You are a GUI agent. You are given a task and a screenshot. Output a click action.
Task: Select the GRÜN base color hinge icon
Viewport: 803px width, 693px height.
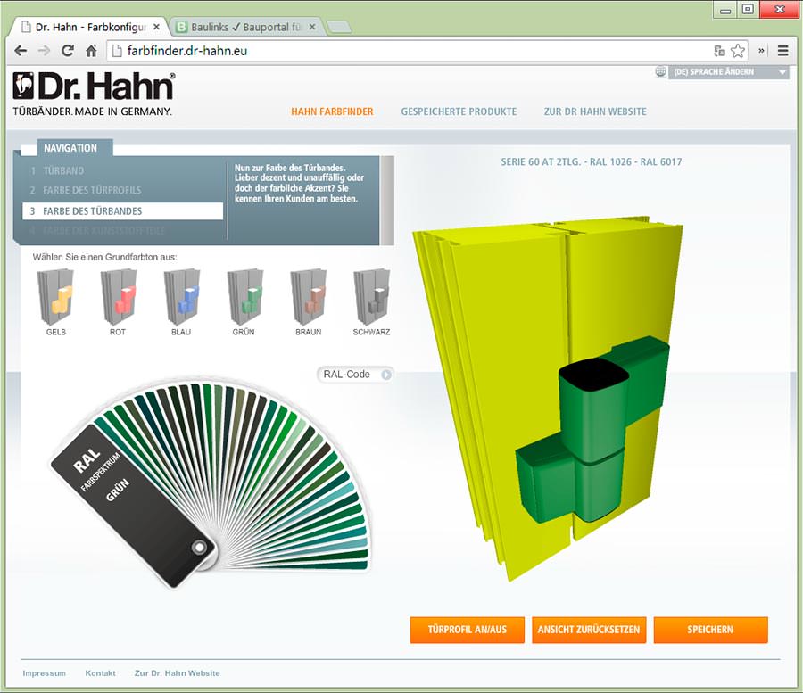coord(244,297)
